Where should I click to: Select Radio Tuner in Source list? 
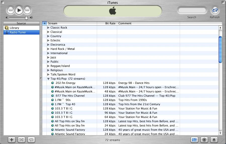tap(18, 32)
